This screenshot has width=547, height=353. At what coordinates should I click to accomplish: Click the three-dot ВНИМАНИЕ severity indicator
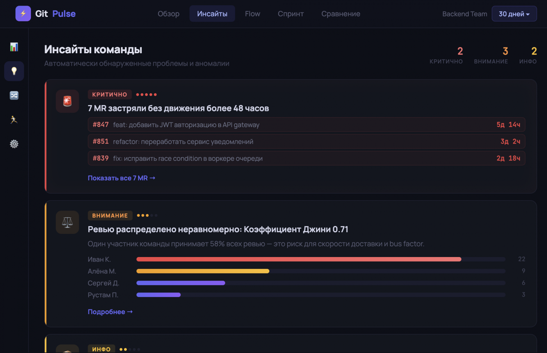[x=147, y=215]
